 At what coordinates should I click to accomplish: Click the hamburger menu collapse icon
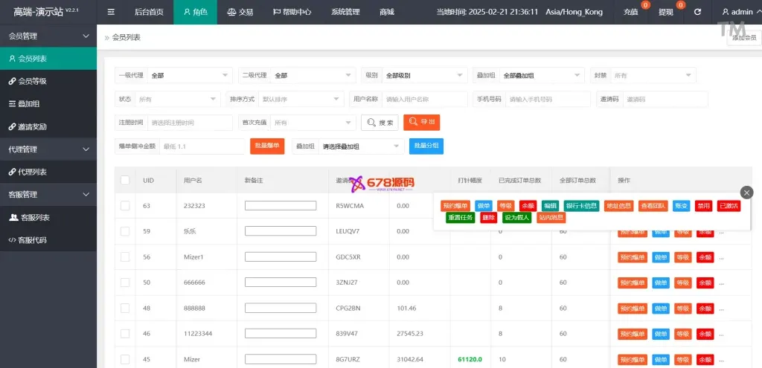pyautogui.click(x=111, y=12)
